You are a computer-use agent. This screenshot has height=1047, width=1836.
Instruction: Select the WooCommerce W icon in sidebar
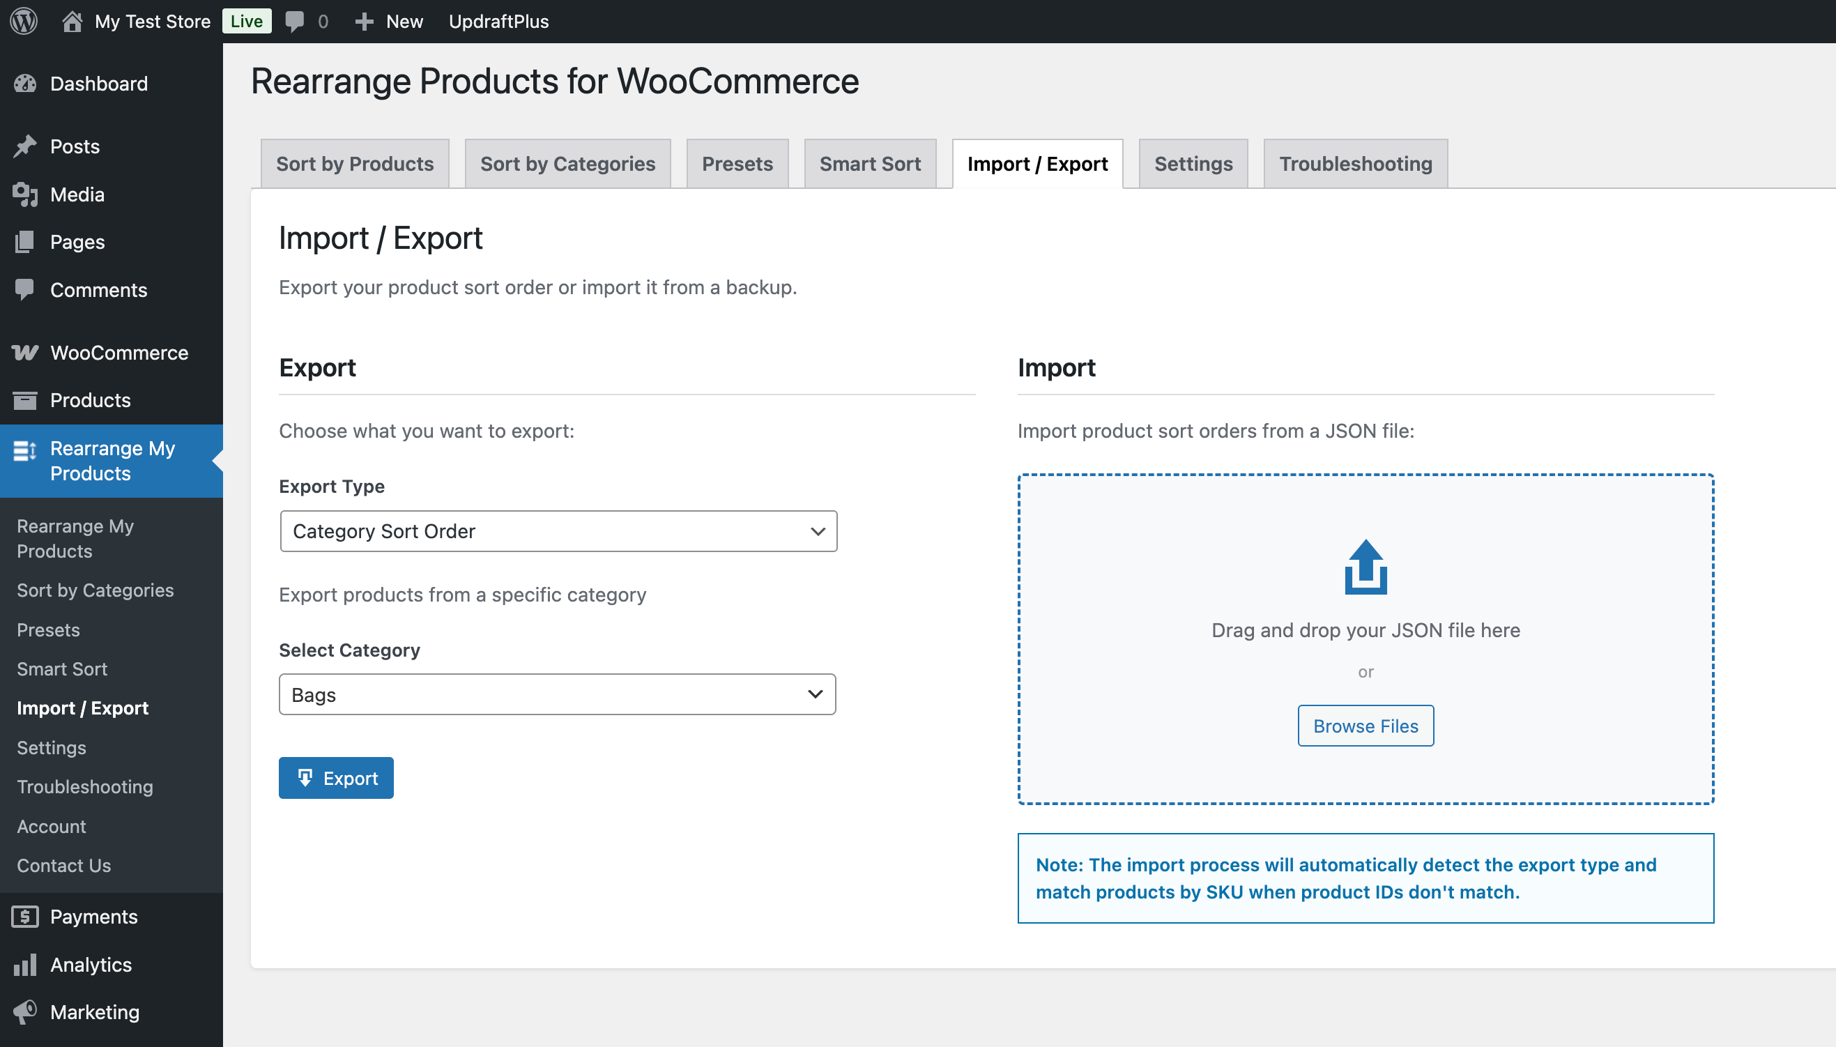click(x=25, y=352)
